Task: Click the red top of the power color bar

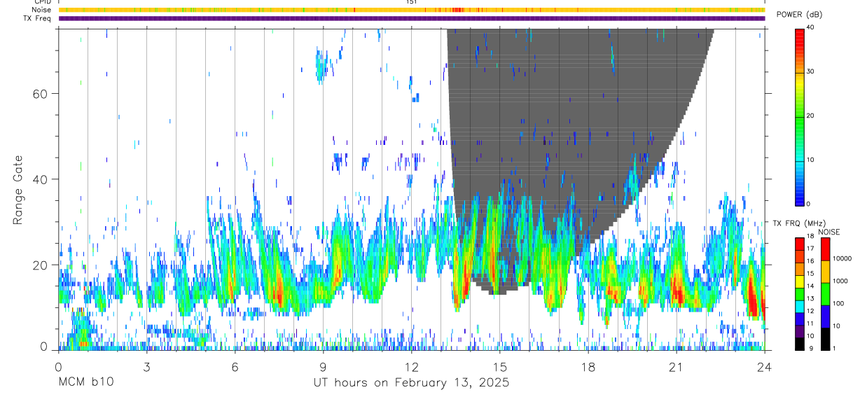Action: coord(799,35)
